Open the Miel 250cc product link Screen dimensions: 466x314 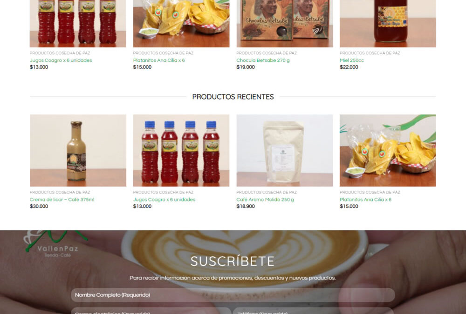[351, 60]
